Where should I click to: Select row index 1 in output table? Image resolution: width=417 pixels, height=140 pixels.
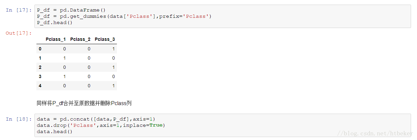40,58
